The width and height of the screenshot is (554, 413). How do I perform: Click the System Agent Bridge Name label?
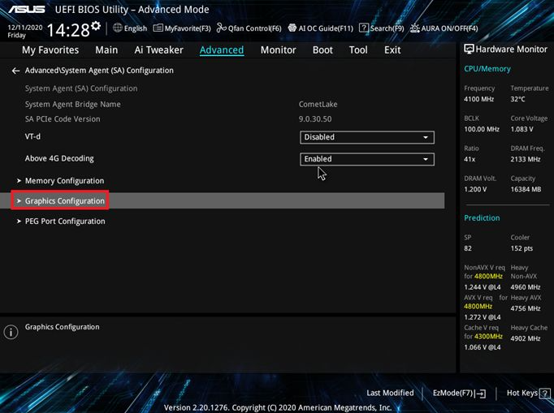click(x=73, y=105)
